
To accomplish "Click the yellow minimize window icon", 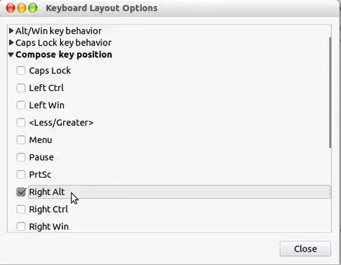I will point(21,8).
